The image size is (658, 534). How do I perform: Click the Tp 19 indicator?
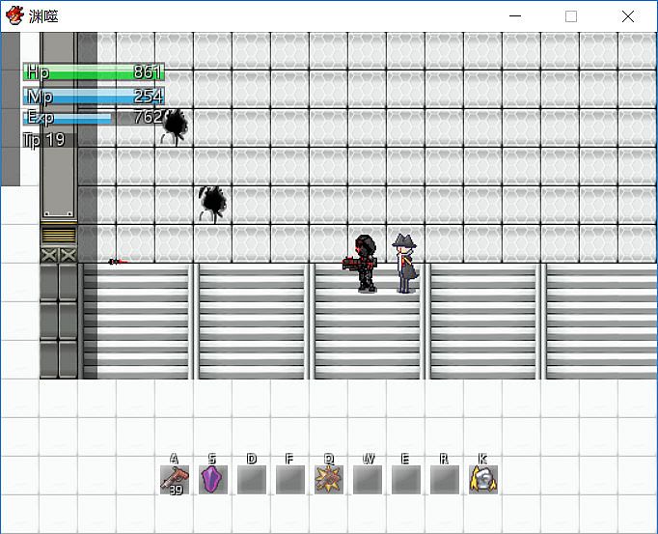point(44,140)
